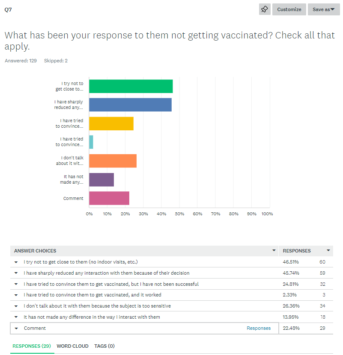Switch to the Word Cloud tab

pos(72,346)
